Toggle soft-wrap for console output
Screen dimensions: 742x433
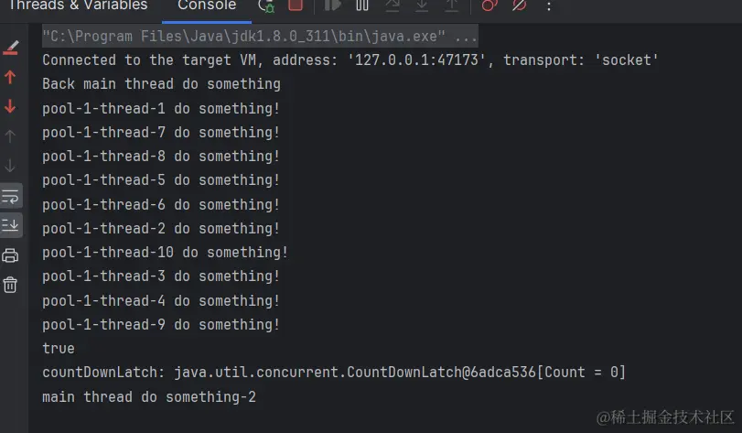(10, 196)
